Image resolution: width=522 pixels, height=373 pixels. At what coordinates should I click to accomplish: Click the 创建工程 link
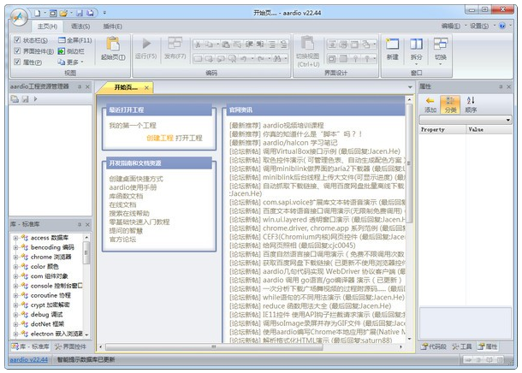160,138
